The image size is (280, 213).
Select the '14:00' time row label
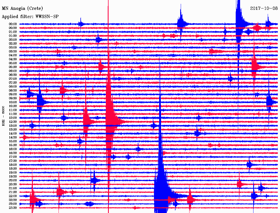tap(13, 134)
